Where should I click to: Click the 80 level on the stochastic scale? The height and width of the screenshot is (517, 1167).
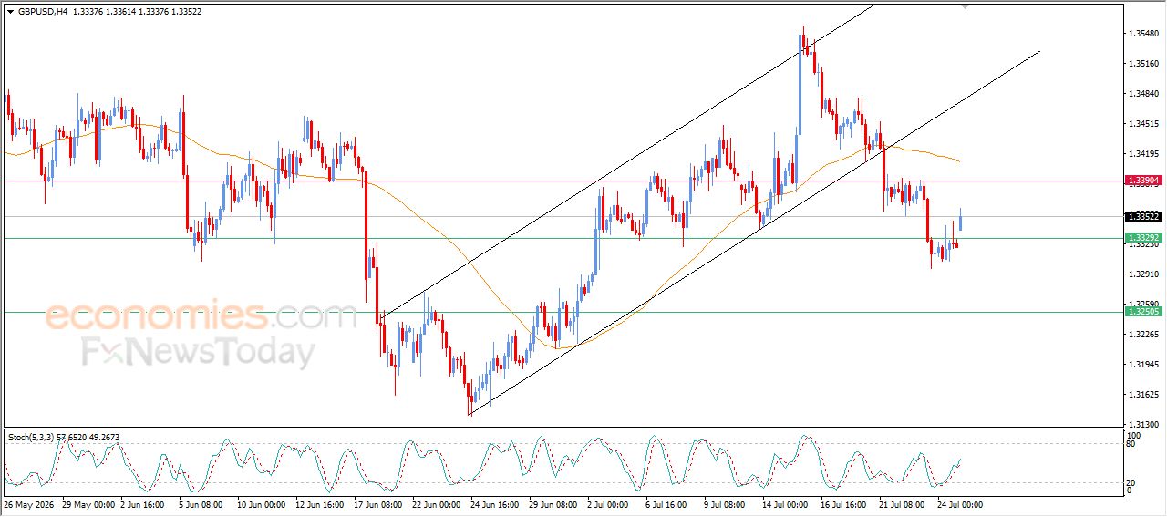pos(1131,444)
